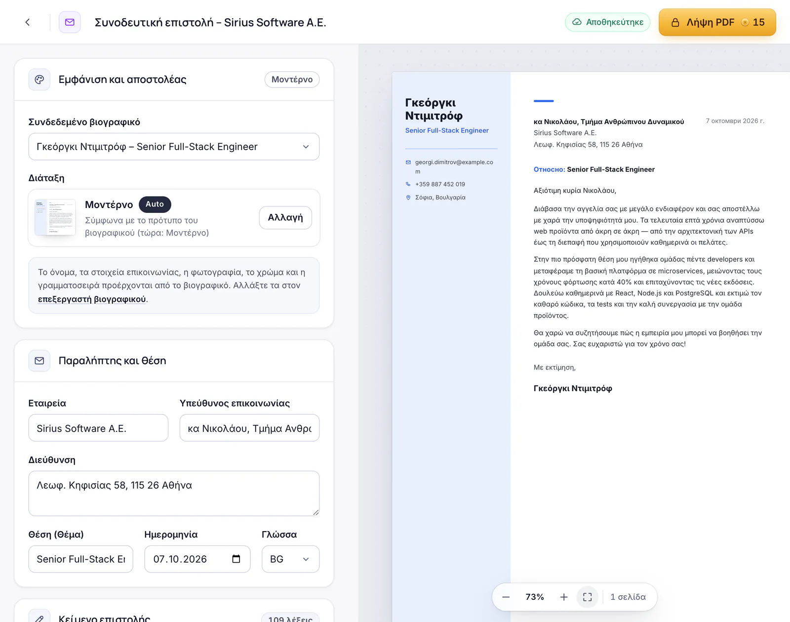Focus the Θέση (Θέμα) position field

[81, 559]
